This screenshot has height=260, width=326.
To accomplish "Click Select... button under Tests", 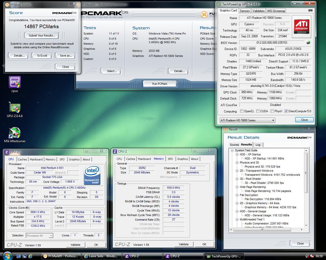I will click(112, 71).
